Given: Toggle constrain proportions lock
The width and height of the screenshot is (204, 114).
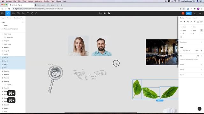Looking at the screenshot, I should pyautogui.click(x=201, y=30).
